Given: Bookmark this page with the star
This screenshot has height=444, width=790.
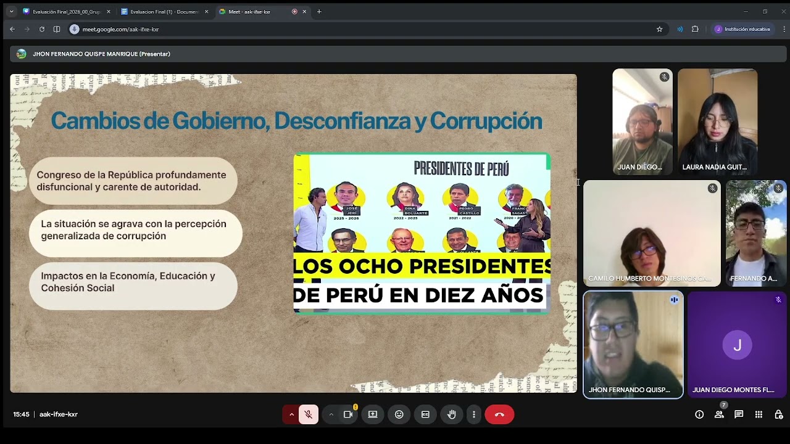Looking at the screenshot, I should [659, 29].
